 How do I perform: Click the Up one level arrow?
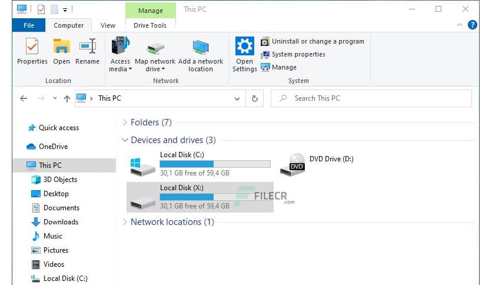[x=67, y=99]
